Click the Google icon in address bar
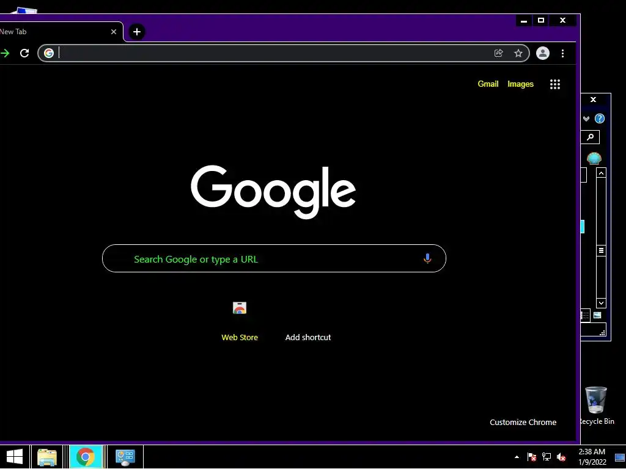This screenshot has width=626, height=469. (x=49, y=53)
